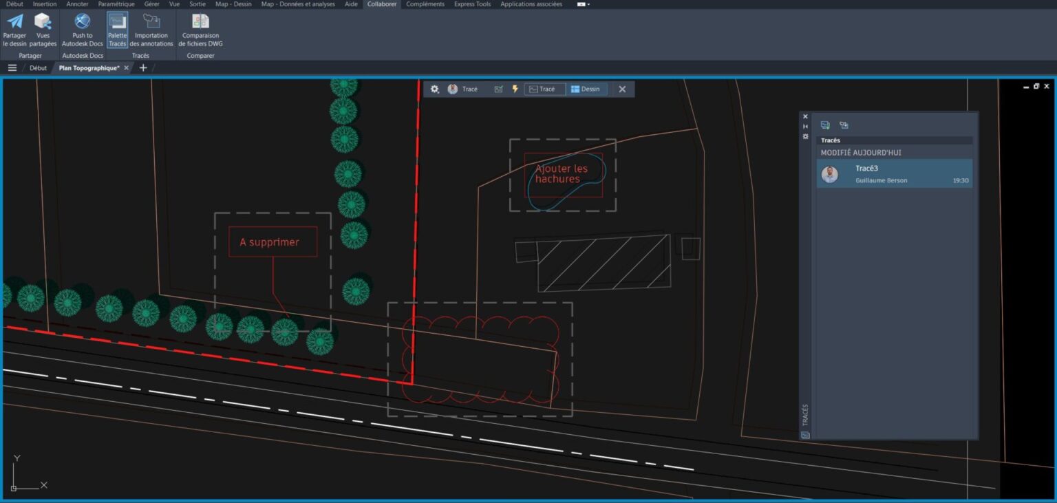Select the Partager le dessin tool

tap(14, 30)
